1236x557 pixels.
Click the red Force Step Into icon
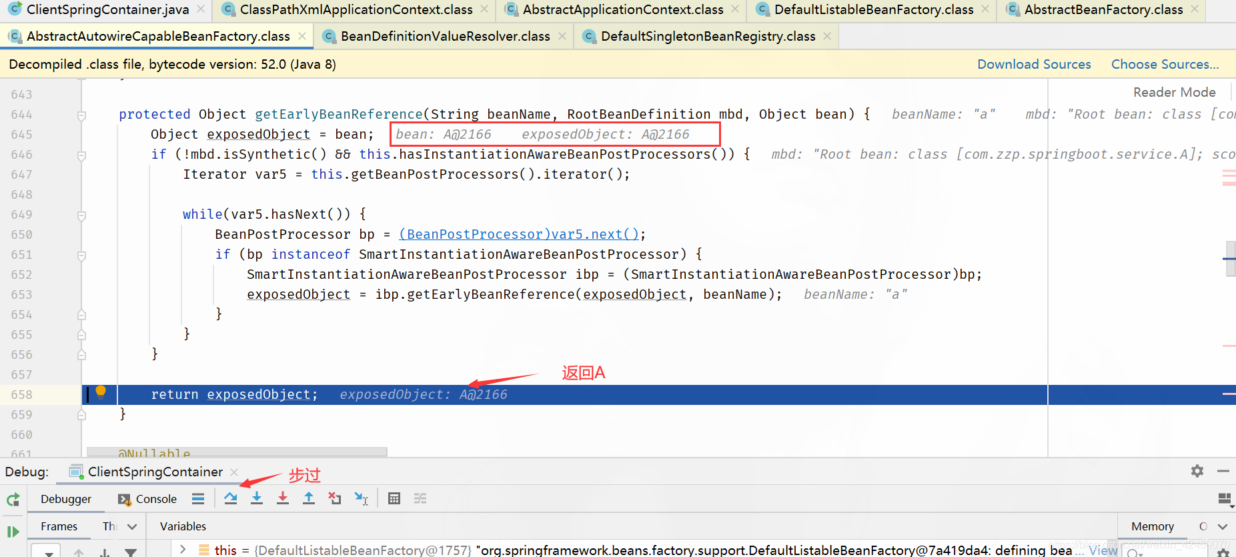pyautogui.click(x=283, y=498)
